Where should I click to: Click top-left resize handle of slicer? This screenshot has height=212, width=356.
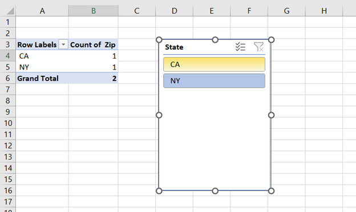[159, 40]
